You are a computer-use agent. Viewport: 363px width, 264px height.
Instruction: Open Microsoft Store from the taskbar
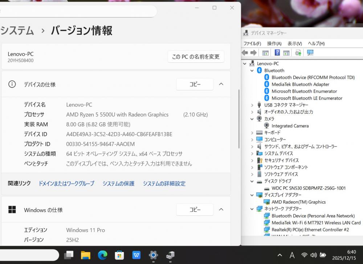[119, 255]
